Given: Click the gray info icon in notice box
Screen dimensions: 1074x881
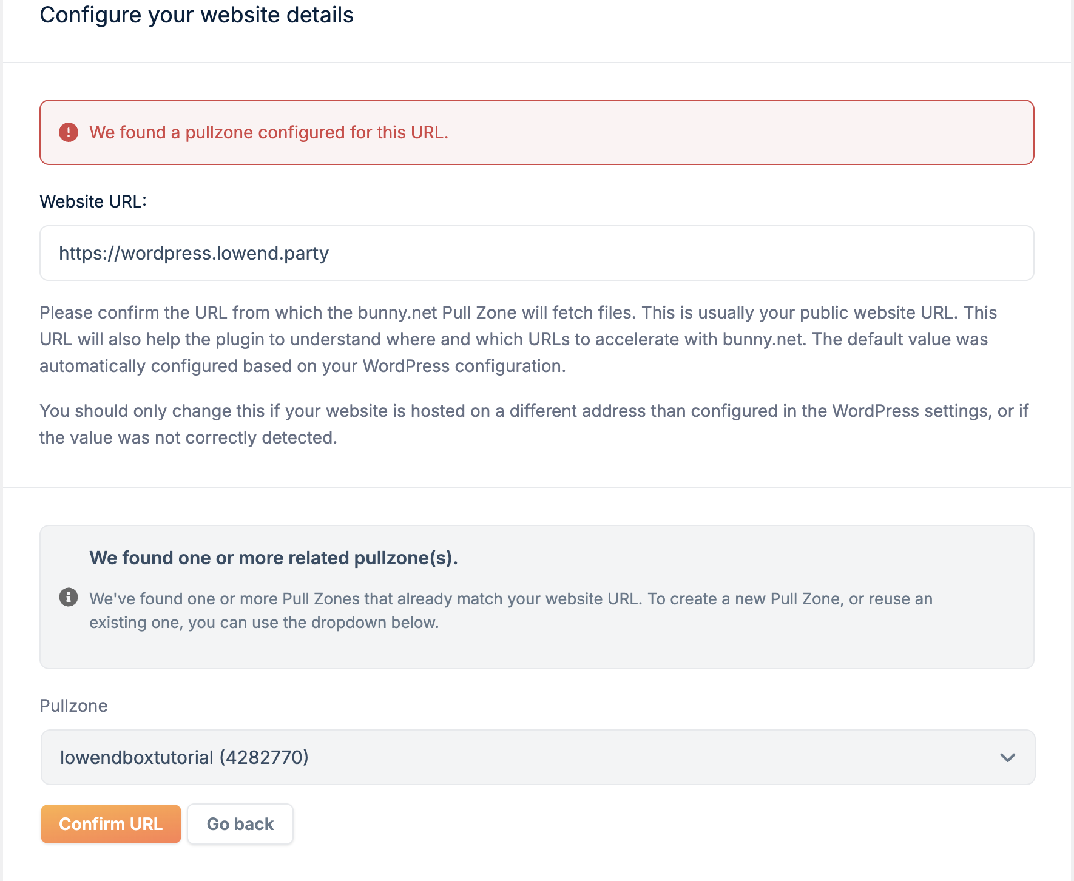Looking at the screenshot, I should pyautogui.click(x=69, y=597).
